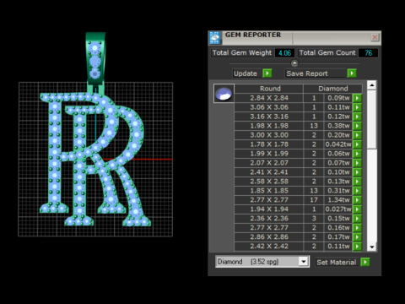Click the 0.027tw weight cell
This screenshot has width=405, height=304.
coord(338,209)
